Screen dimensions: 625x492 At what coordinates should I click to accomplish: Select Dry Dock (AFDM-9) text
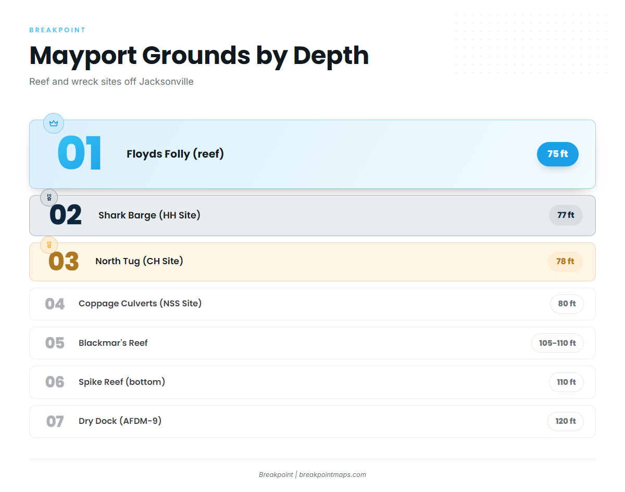[120, 421]
